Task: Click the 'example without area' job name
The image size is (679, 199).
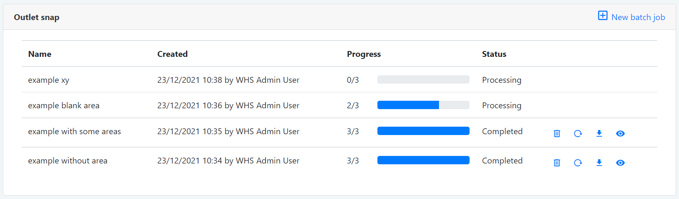Action: 67,161
